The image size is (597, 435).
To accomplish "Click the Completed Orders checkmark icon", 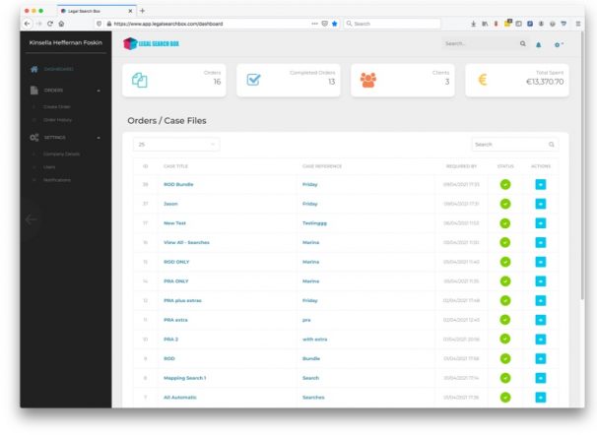I will (x=253, y=80).
